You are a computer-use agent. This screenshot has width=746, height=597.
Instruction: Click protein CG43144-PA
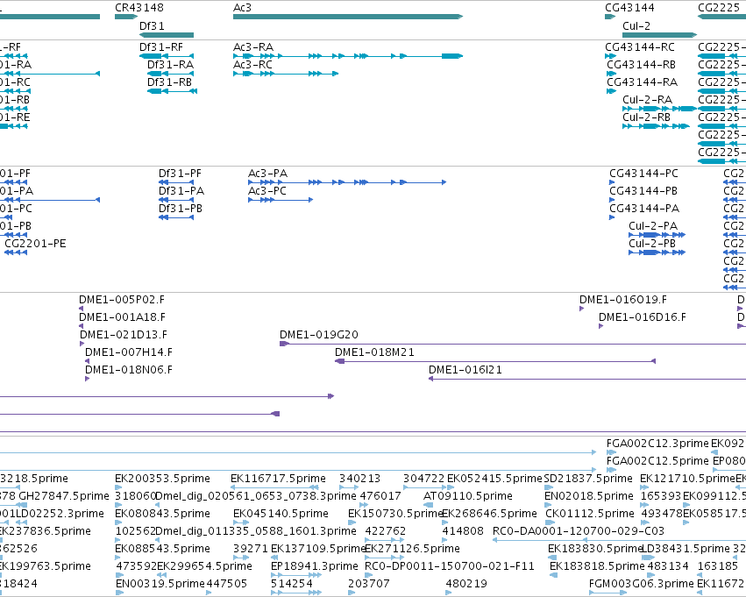(644, 209)
